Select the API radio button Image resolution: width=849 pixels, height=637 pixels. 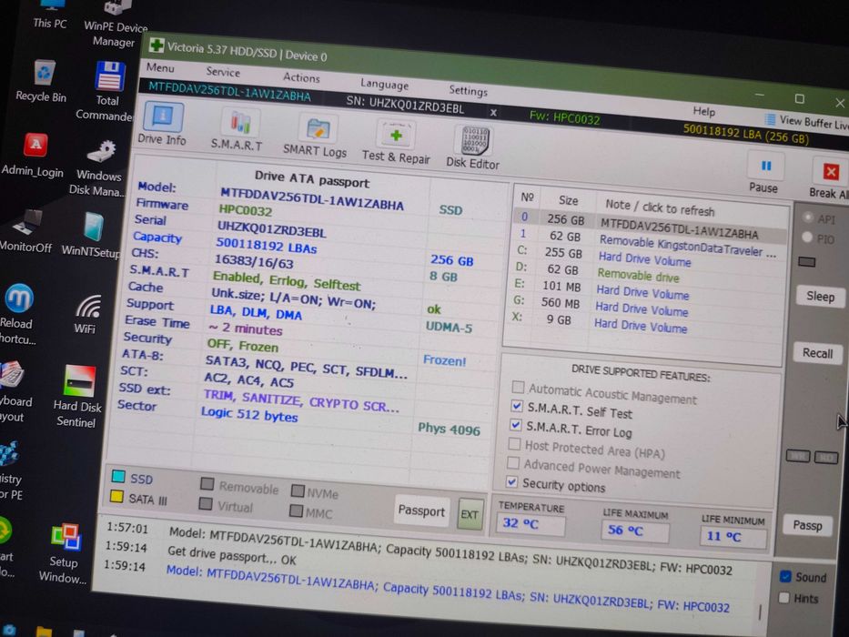(x=808, y=217)
